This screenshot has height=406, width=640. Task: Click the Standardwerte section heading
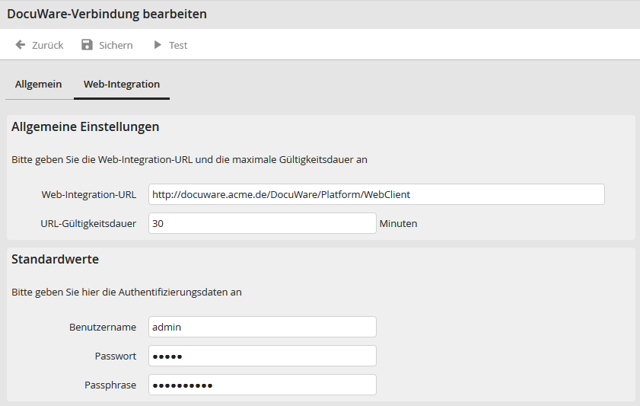[55, 259]
